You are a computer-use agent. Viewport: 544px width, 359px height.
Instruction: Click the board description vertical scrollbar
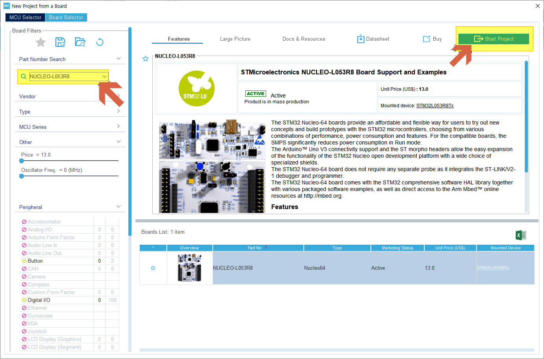point(526,117)
